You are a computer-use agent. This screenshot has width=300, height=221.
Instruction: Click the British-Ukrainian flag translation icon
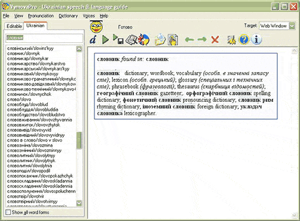(x=143, y=39)
